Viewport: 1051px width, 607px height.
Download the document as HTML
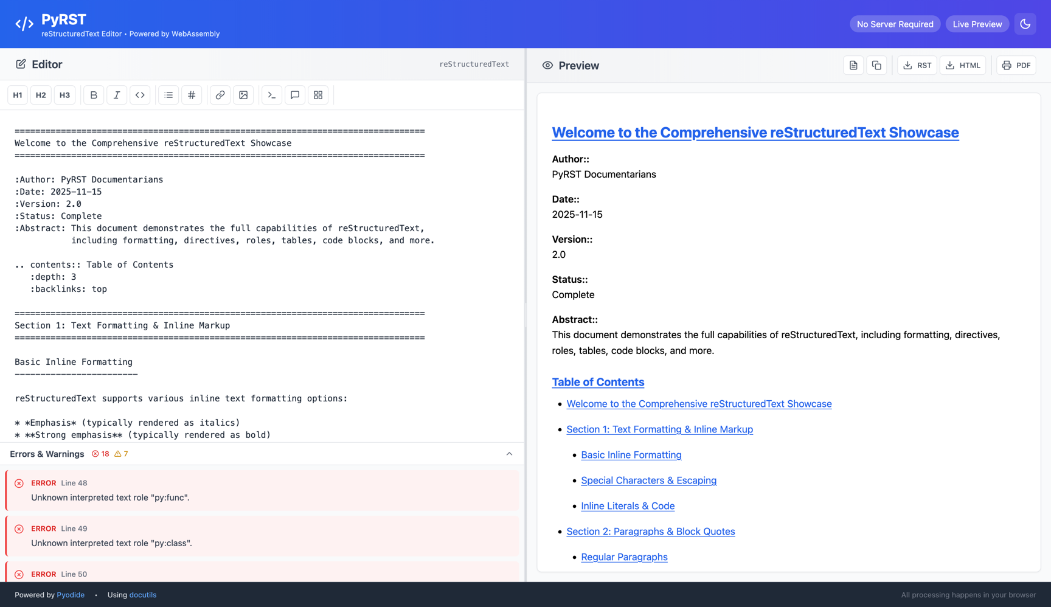tap(963, 65)
